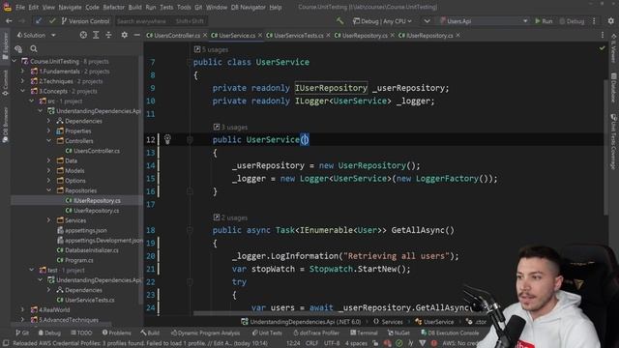The image size is (619, 348).
Task: Toggle the Explorer side tool window
Action: click(5, 45)
